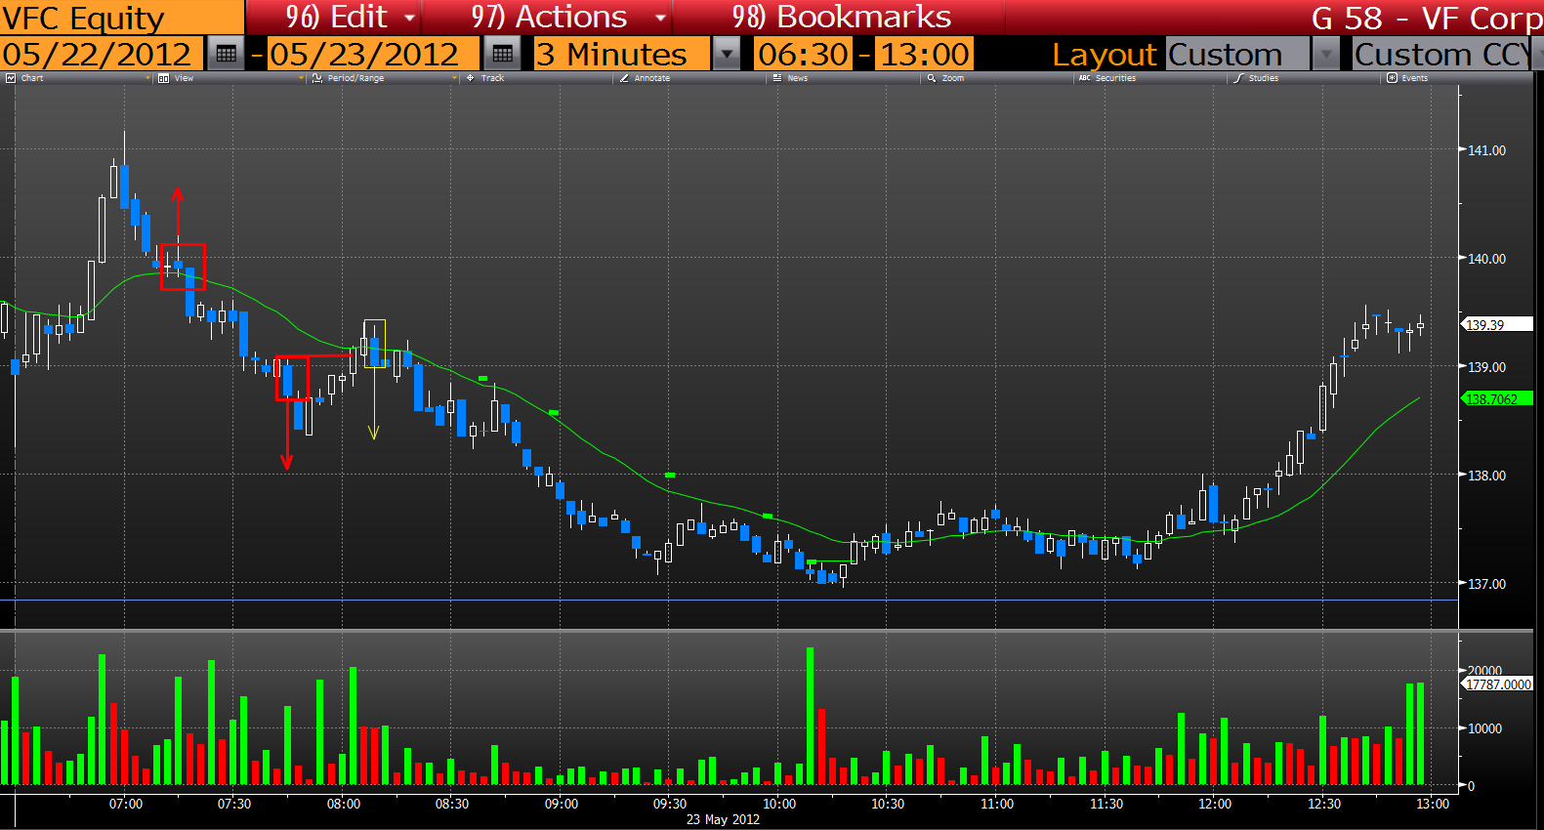Screen dimensions: 1544x830
Task: Expand the Chart menu dropdown arrow
Action: click(x=148, y=78)
